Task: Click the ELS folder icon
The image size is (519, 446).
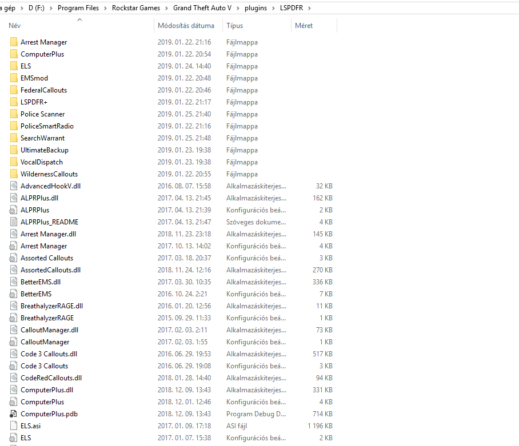Action: 14,66
